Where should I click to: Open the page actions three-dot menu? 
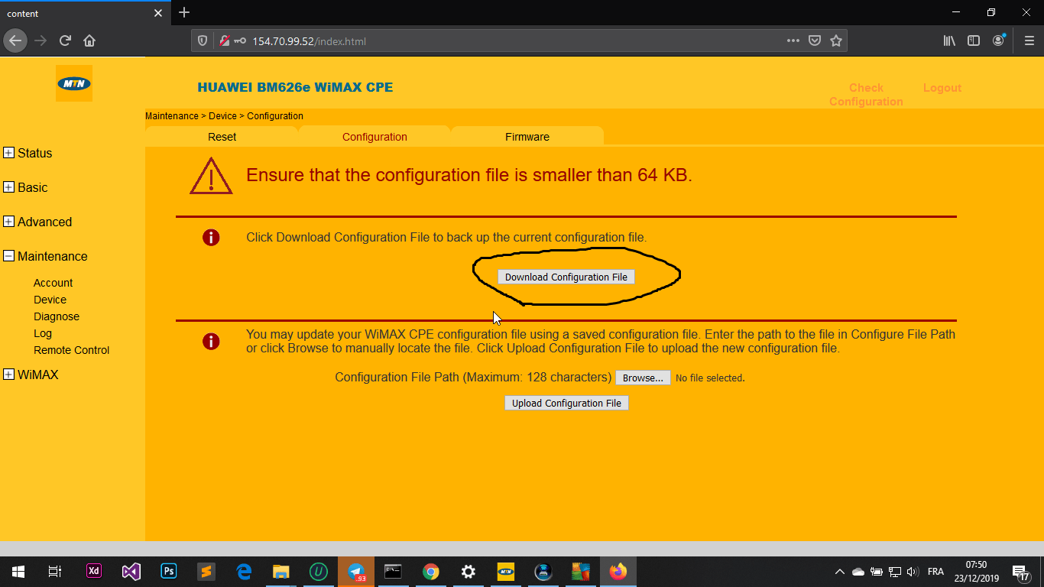(793, 41)
